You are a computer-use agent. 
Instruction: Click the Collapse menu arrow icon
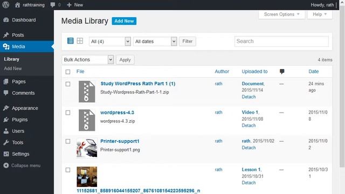coord(6,165)
